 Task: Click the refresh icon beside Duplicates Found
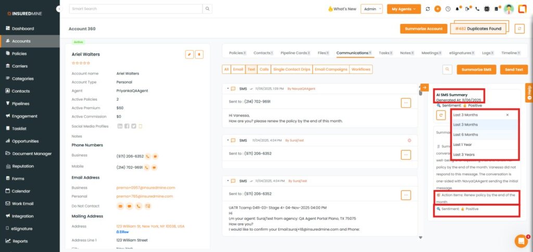click(x=519, y=29)
